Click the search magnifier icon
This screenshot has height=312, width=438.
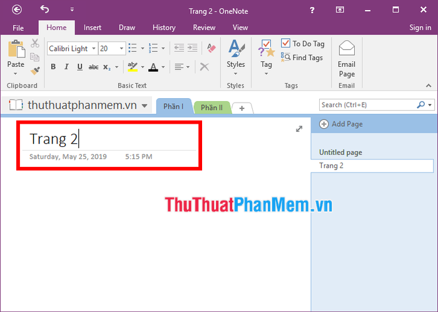[x=420, y=105]
